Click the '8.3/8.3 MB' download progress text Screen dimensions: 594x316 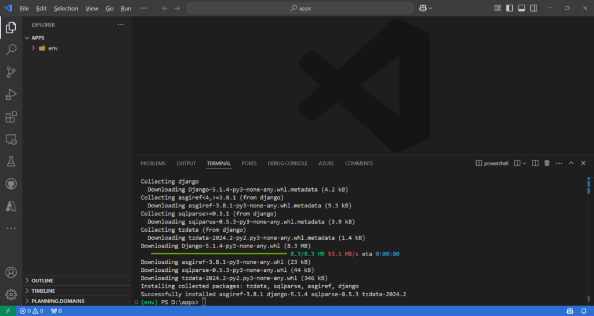point(307,254)
